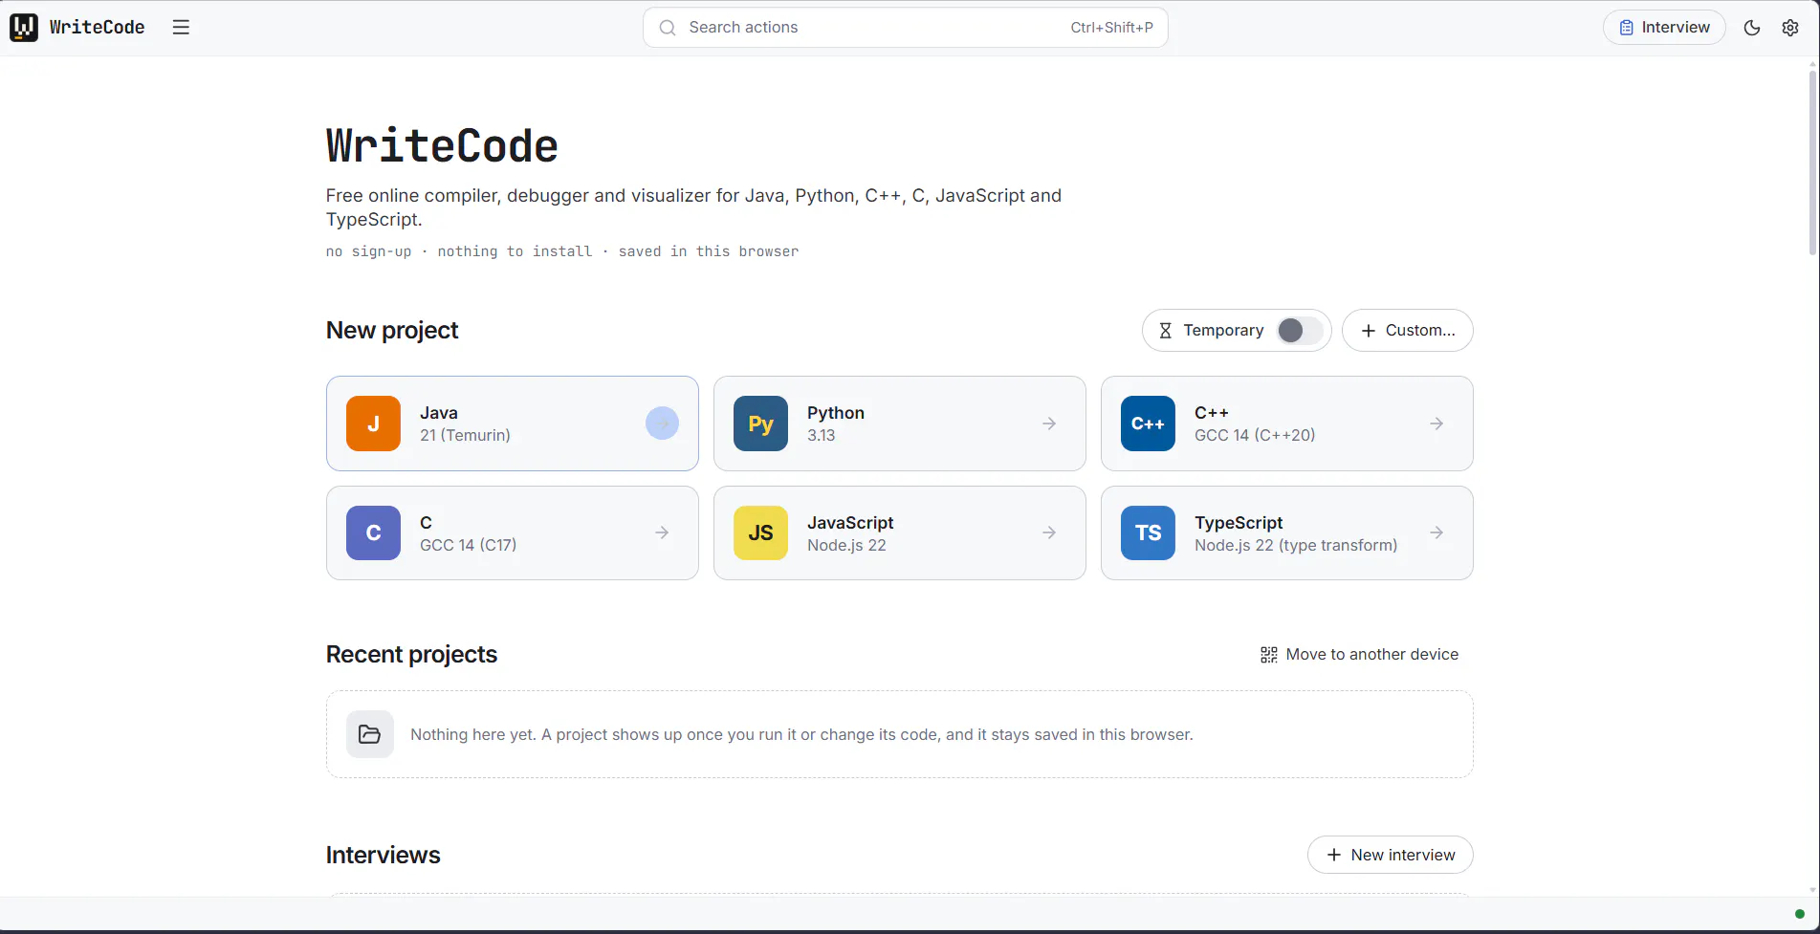Click the 'Java' card title text
1820x934 pixels.
pyautogui.click(x=439, y=413)
